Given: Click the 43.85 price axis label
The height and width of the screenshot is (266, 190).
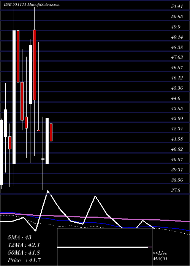Looking at the screenshot, I should (177, 109).
